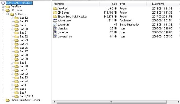The width and height of the screenshot is (180, 104).
Task: Click the 2005-09-16 01:54 date cell
Action: [x=162, y=20]
